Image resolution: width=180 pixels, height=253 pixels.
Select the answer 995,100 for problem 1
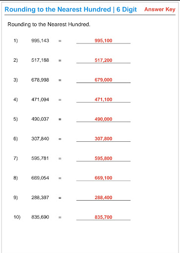pos(103,41)
